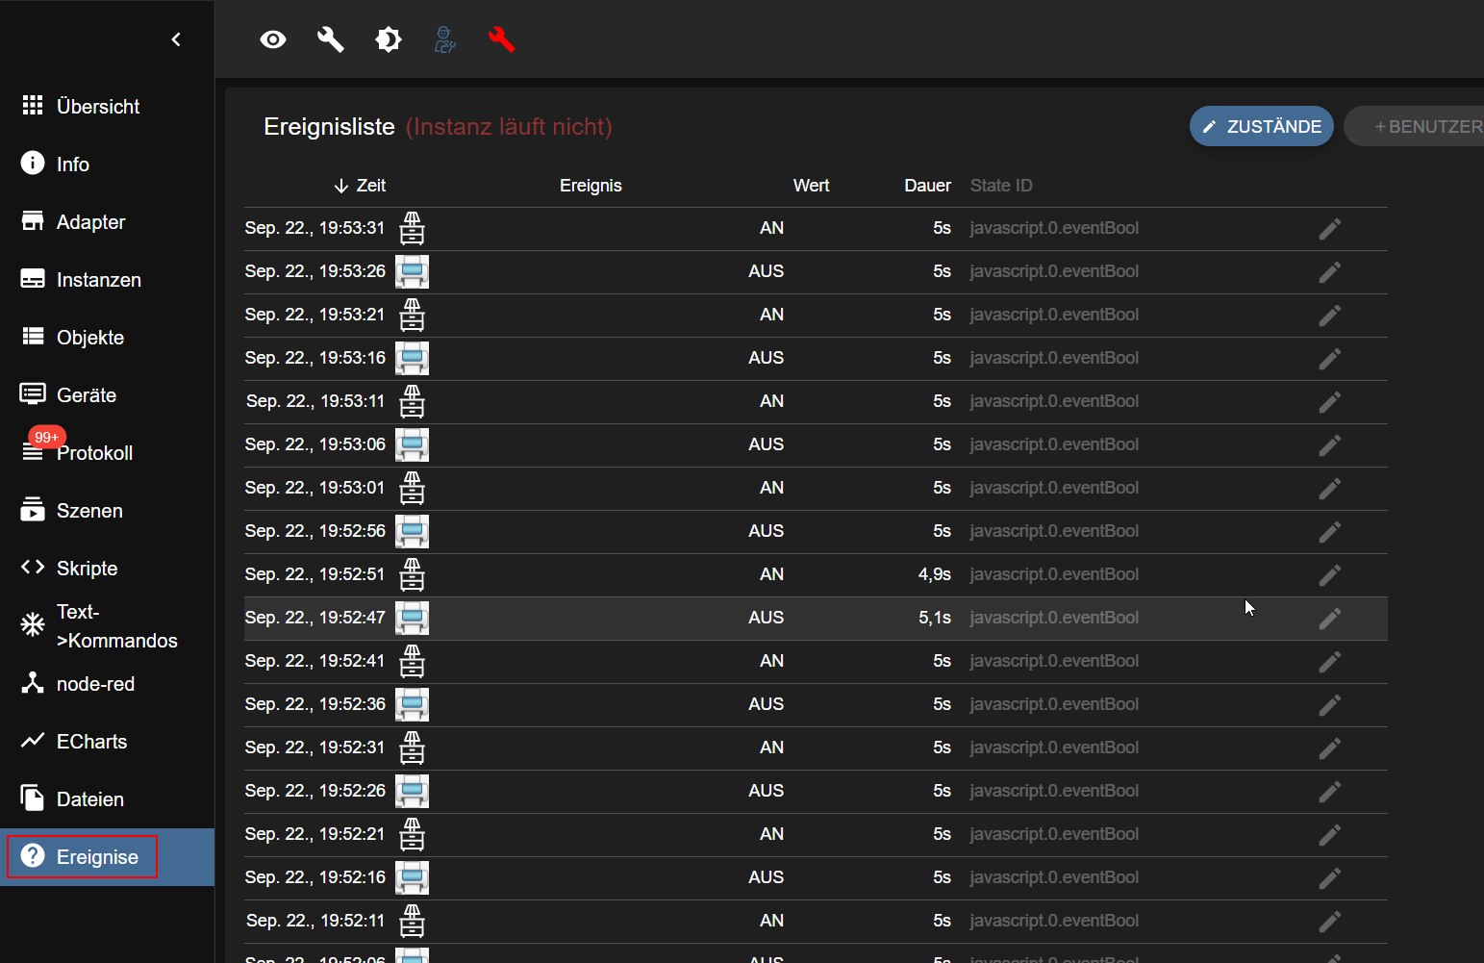Click the device thumbnail of 19:53:26 event
The image size is (1484, 963).
point(412,272)
